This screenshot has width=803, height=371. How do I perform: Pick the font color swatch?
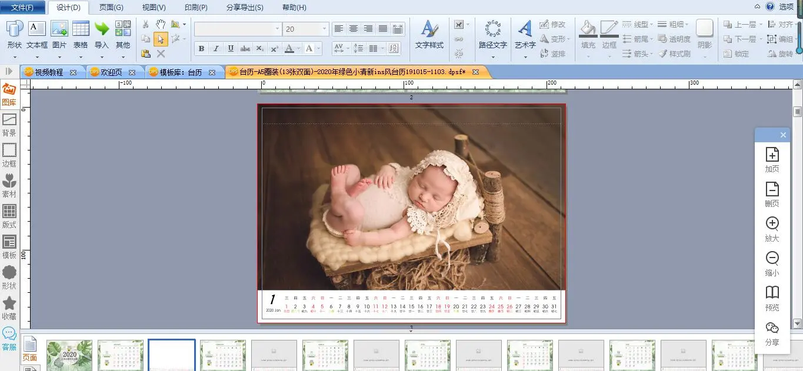click(x=289, y=49)
